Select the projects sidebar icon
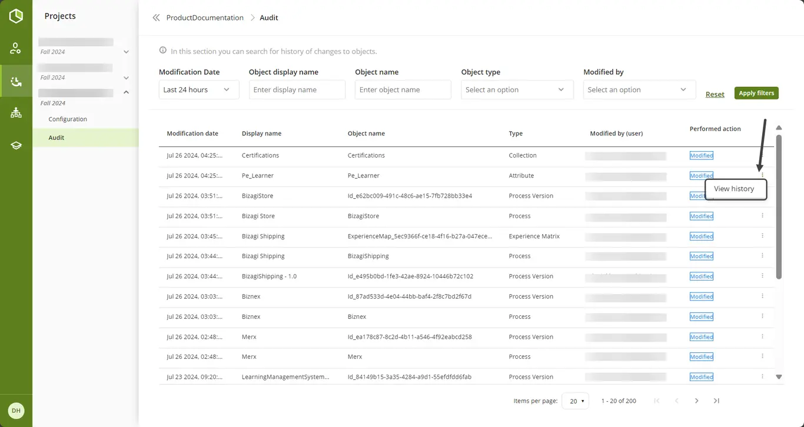Image resolution: width=804 pixels, height=427 pixels. [16, 81]
